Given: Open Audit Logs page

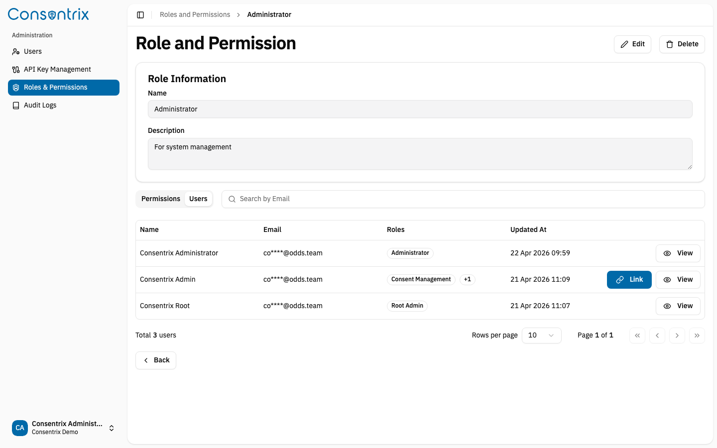Looking at the screenshot, I should tap(64, 105).
